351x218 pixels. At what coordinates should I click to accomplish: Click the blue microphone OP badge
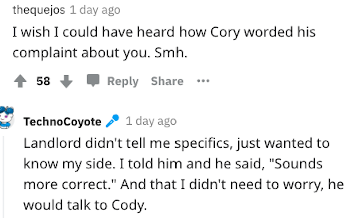click(x=112, y=121)
